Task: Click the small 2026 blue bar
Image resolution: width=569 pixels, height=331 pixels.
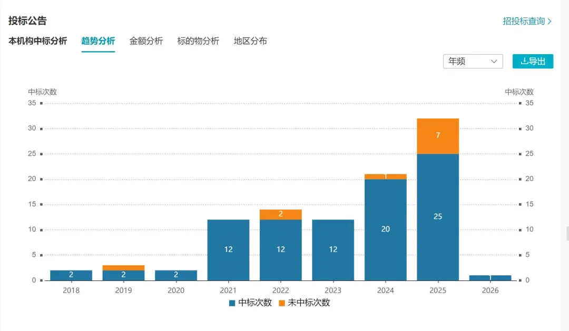Action: pyautogui.click(x=490, y=278)
